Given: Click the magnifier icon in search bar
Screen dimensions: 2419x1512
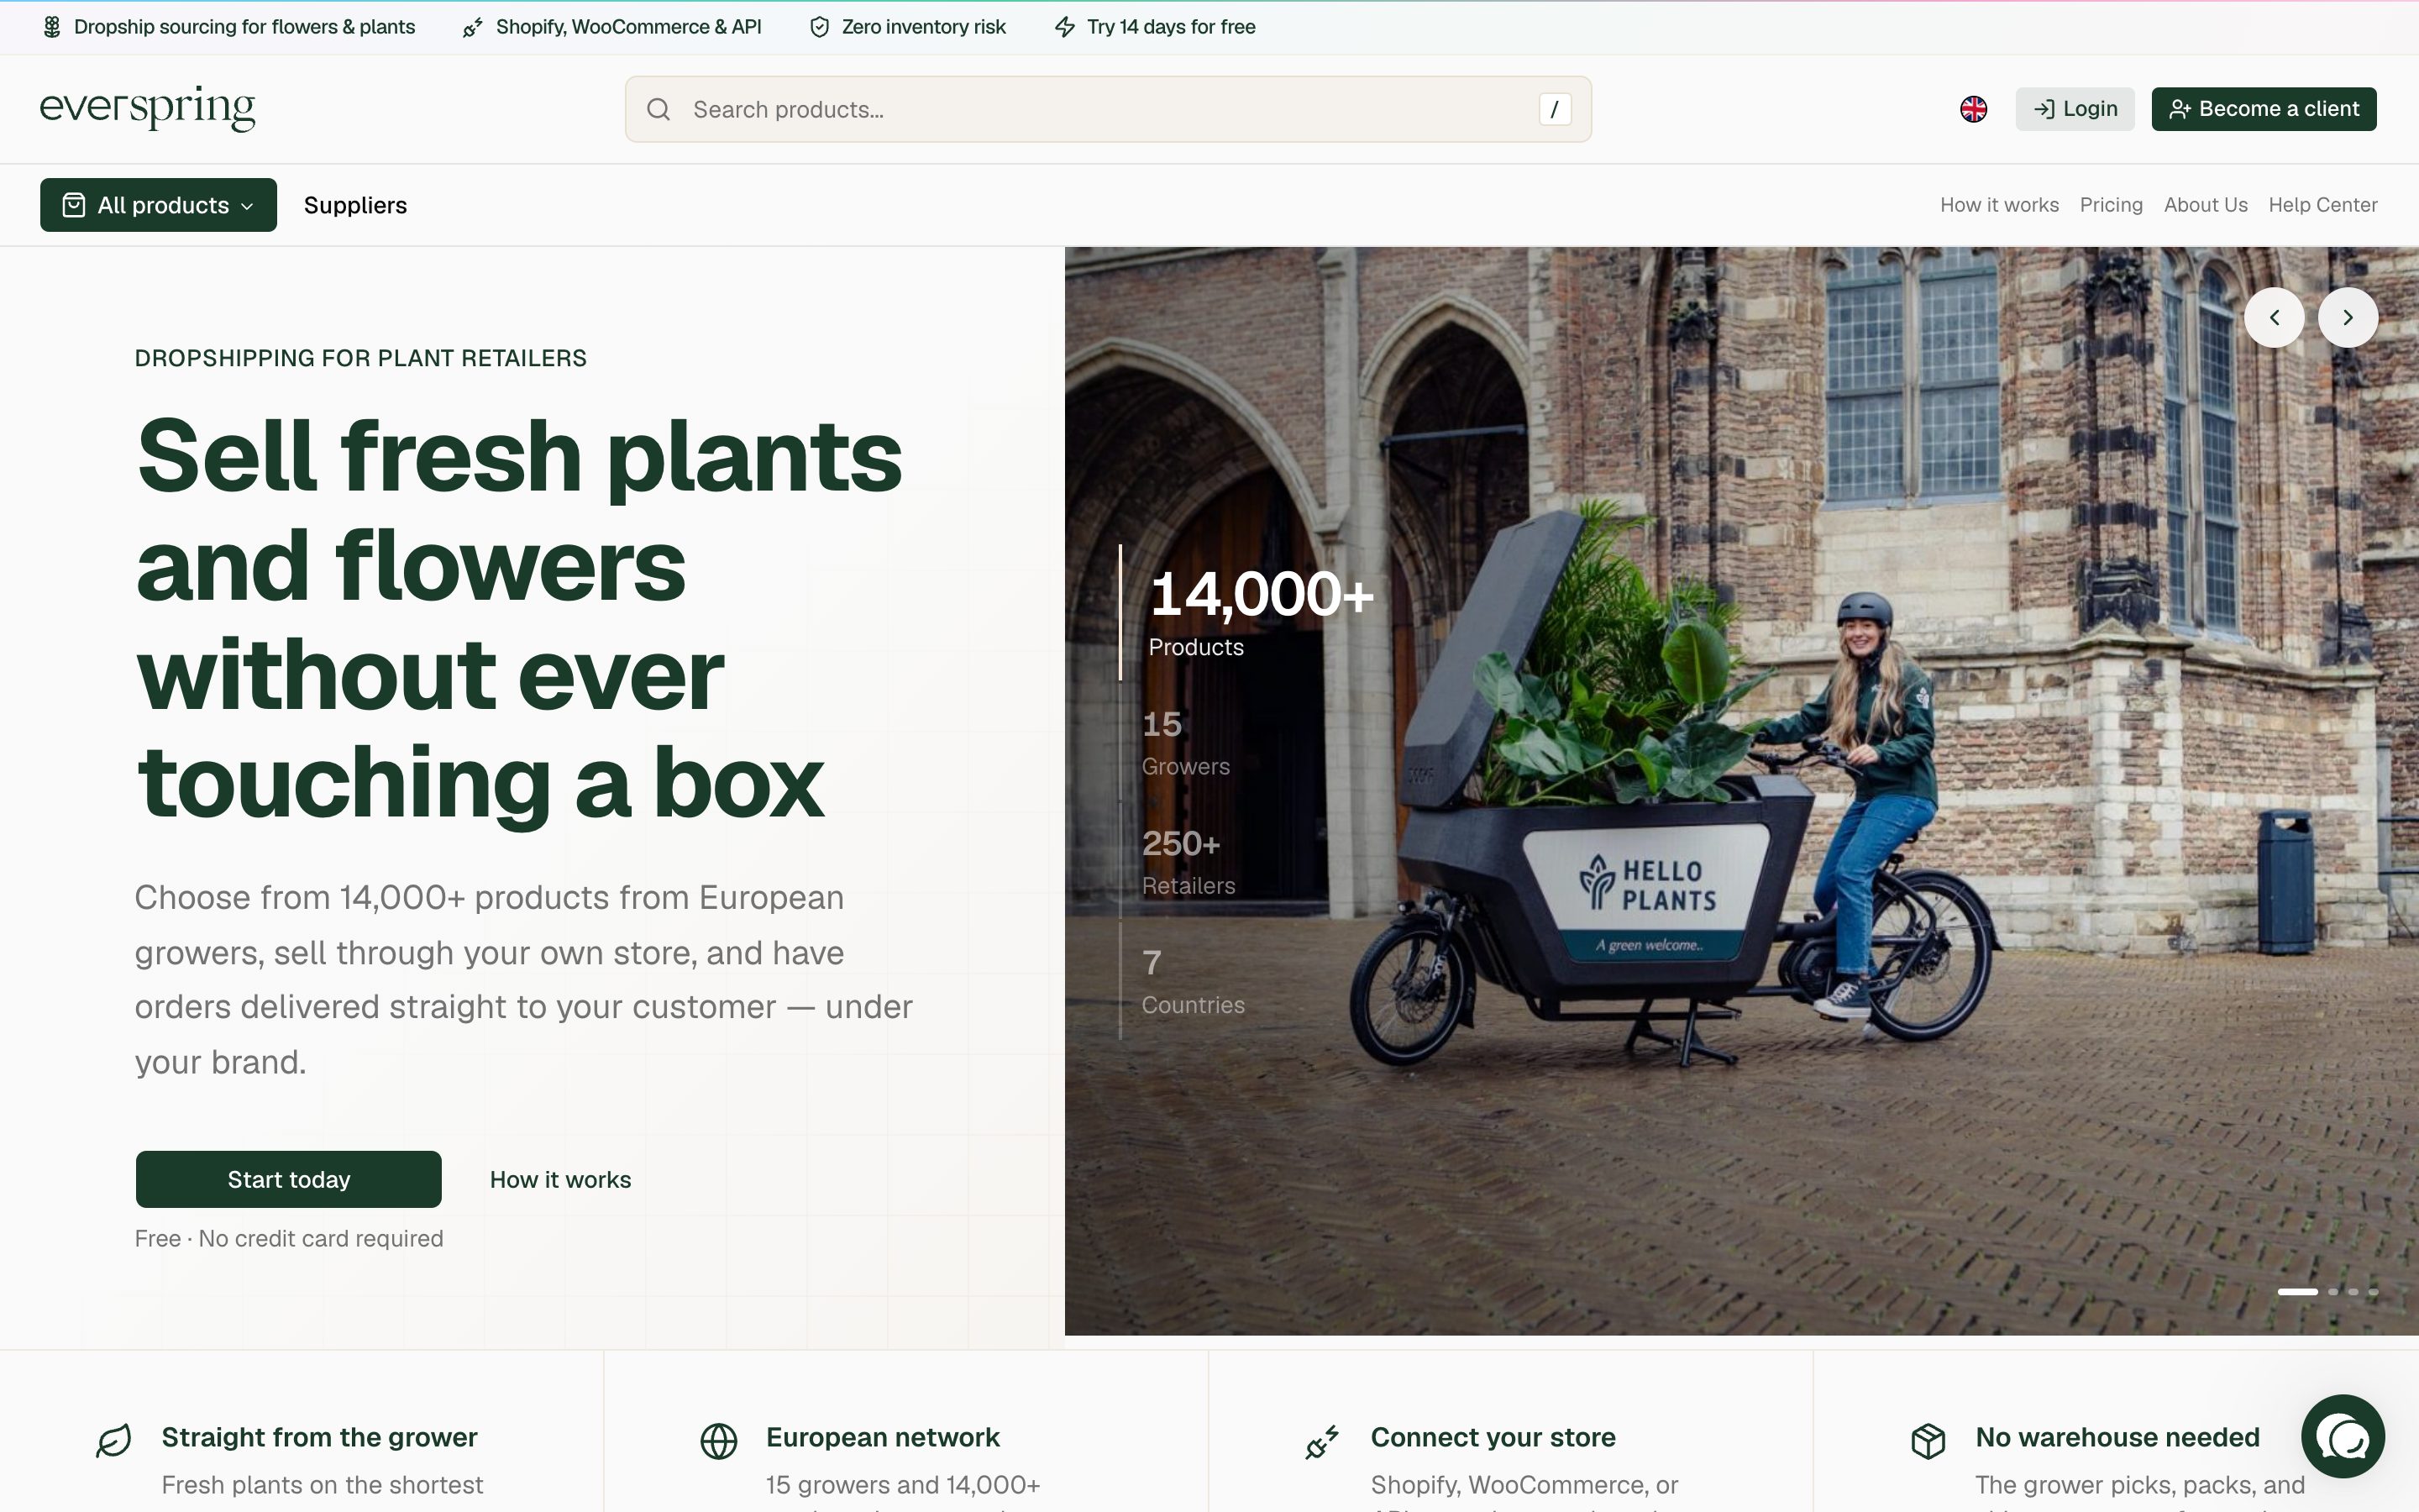Looking at the screenshot, I should [x=659, y=109].
